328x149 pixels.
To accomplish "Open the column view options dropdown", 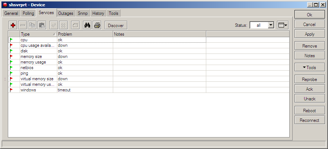I will coord(283,25).
